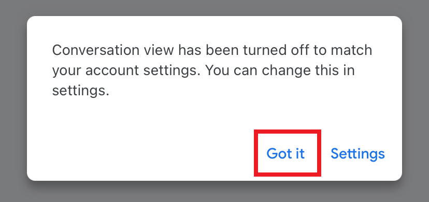The height and width of the screenshot is (202, 429).
Task: Click the "You can change this in" sentence
Action: coord(280,70)
